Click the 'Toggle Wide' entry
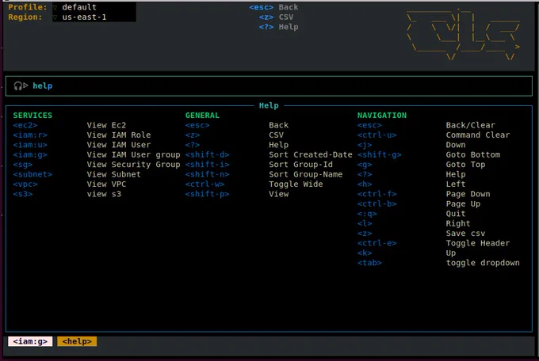 point(296,184)
